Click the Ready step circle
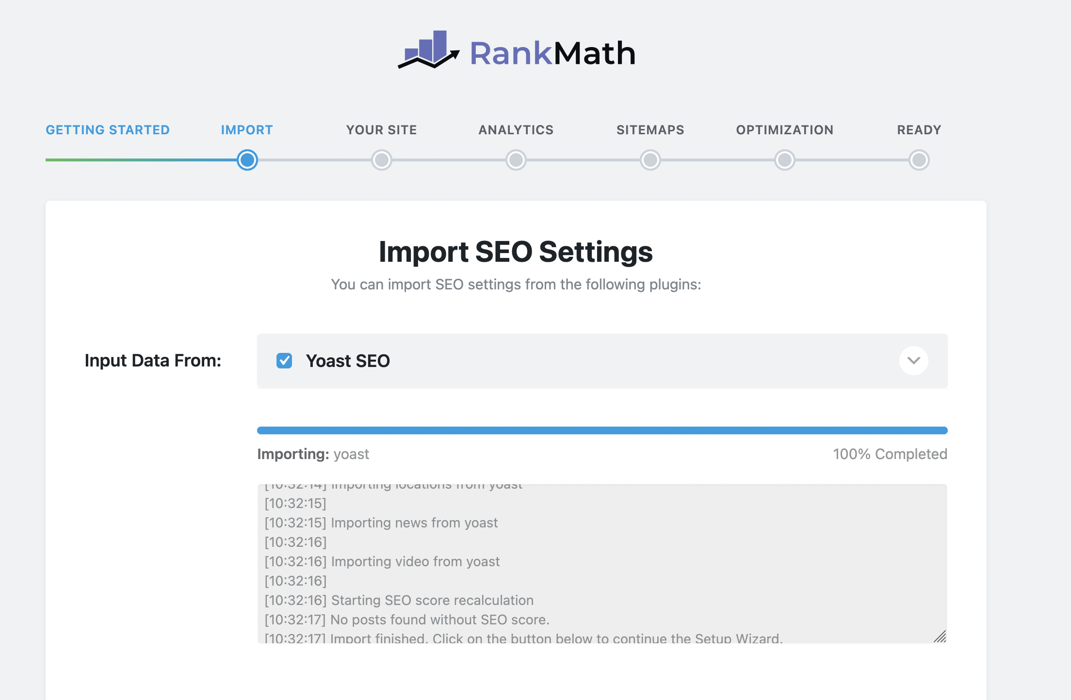 [x=919, y=160]
